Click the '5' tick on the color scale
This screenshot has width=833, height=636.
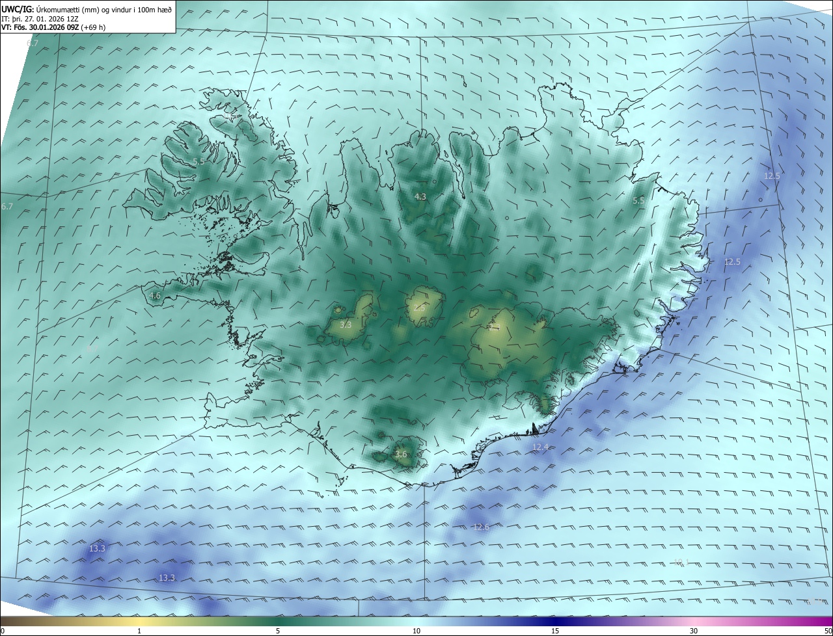point(278,631)
